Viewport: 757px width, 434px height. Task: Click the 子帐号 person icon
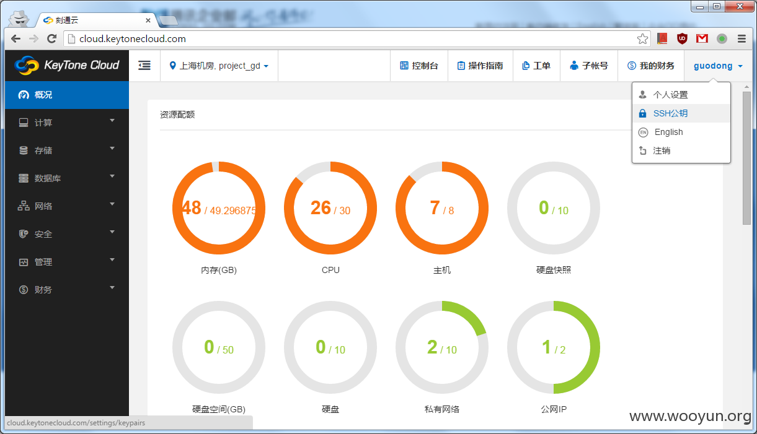[574, 66]
